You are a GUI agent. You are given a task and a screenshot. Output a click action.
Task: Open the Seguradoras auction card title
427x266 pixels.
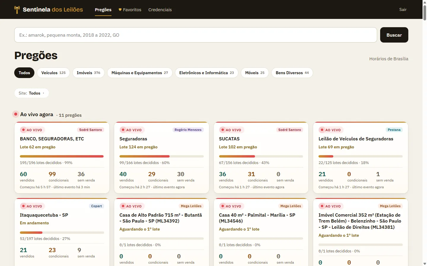click(x=133, y=139)
